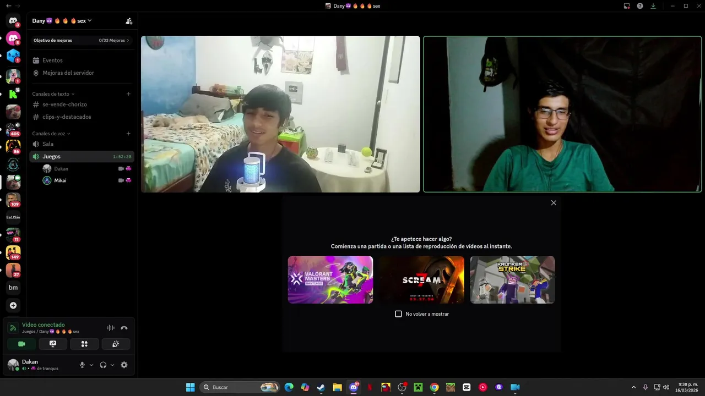
Task: Open Eventos section
Action: pos(82,61)
